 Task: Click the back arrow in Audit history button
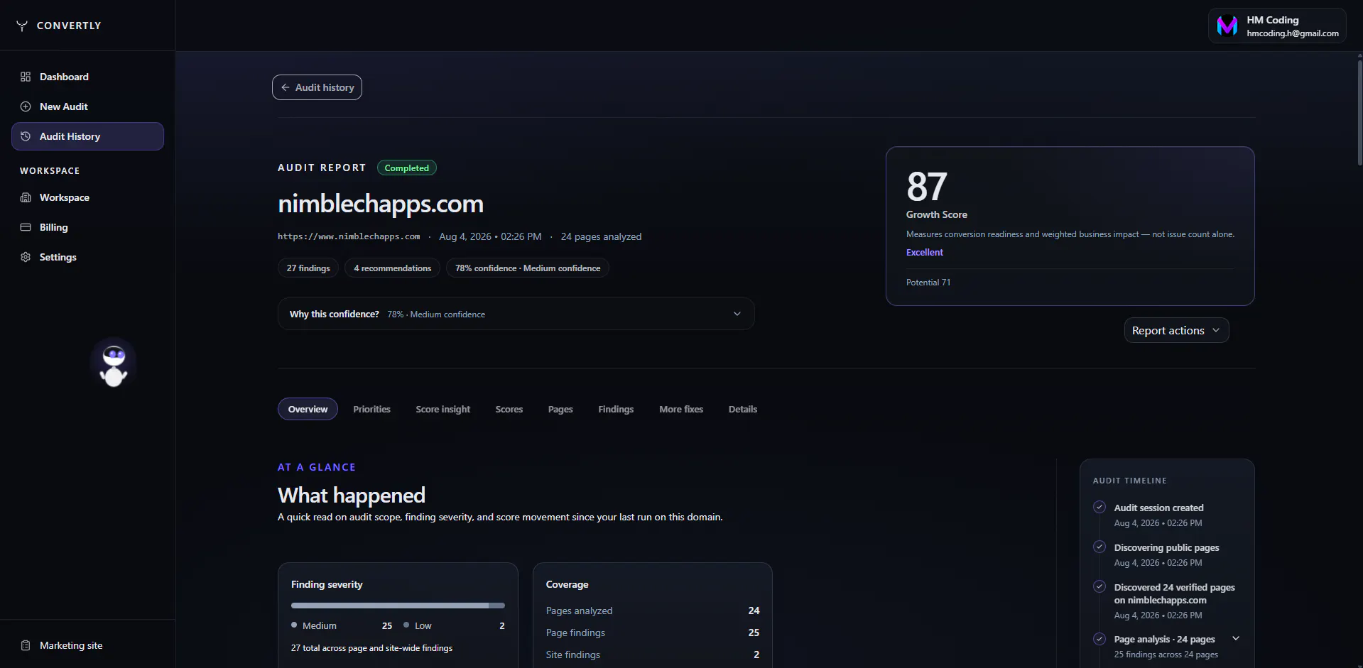pyautogui.click(x=286, y=87)
